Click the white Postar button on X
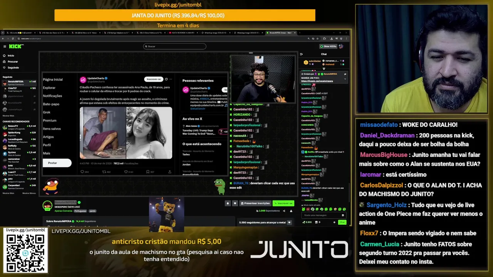 click(57, 163)
